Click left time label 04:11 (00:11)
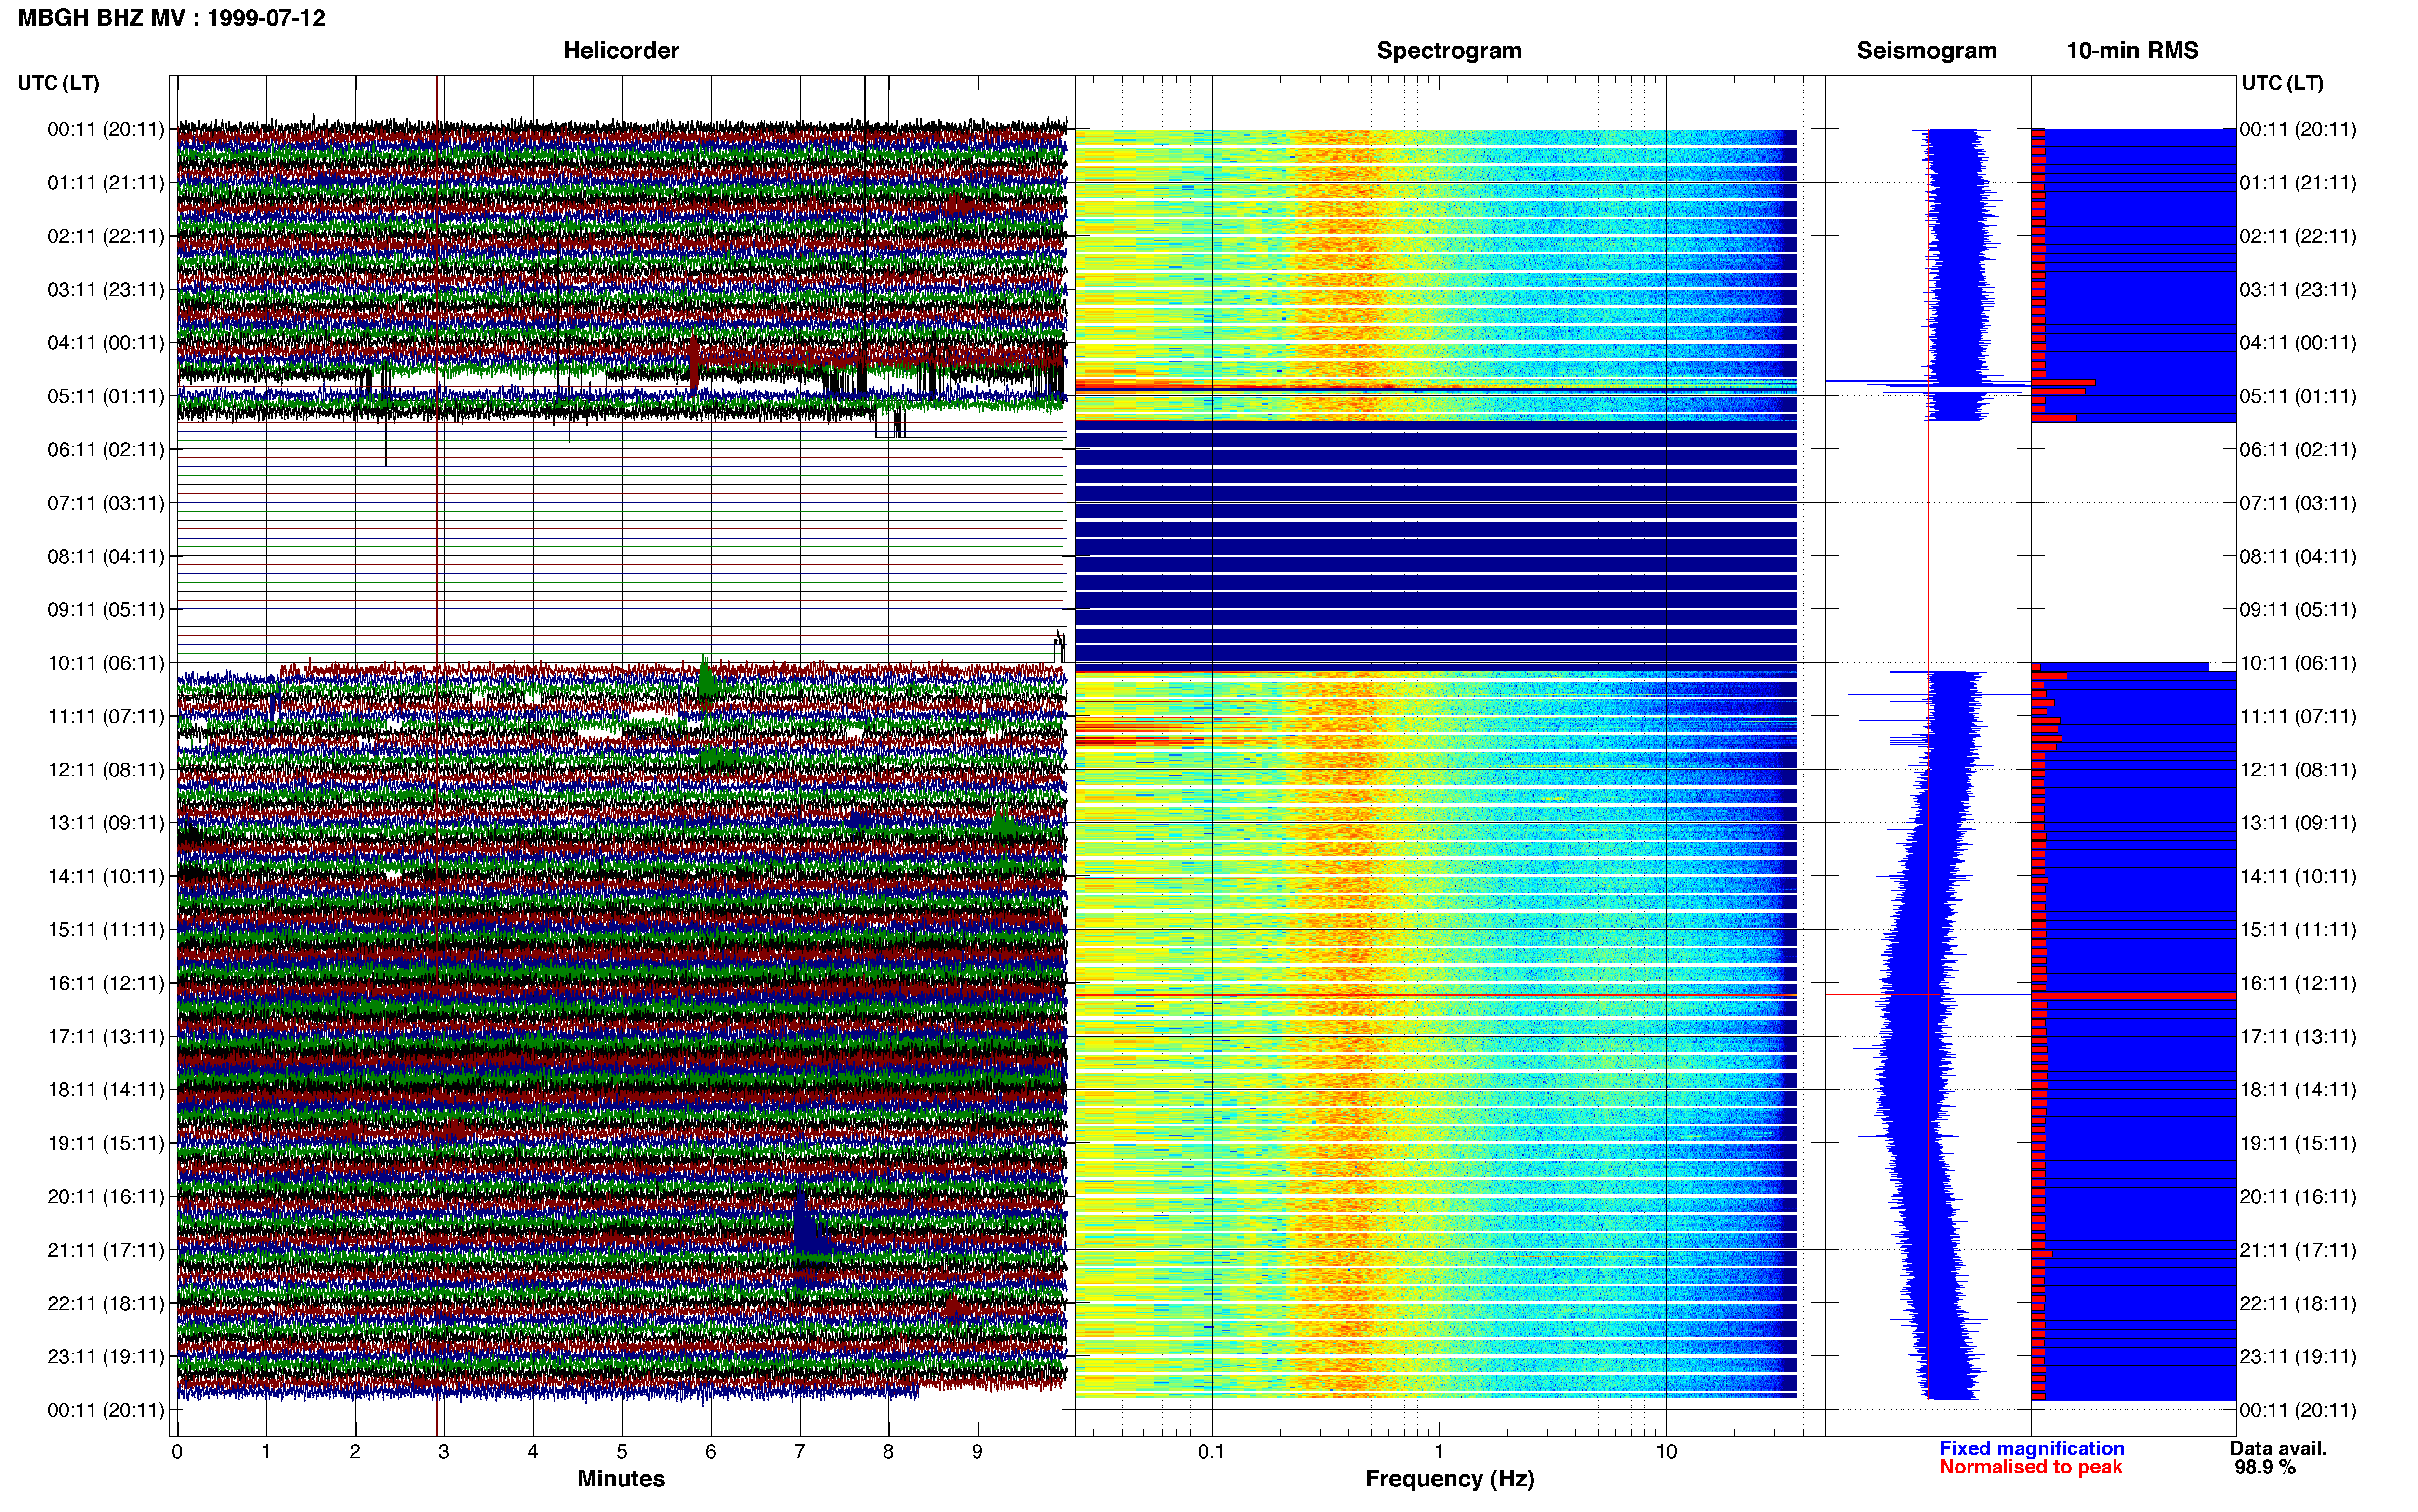The height and width of the screenshot is (1512, 2418). 106,342
